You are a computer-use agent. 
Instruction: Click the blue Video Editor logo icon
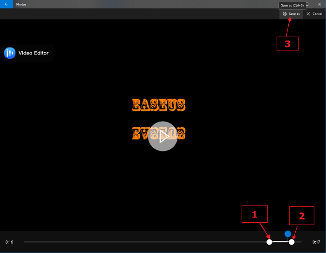click(x=10, y=53)
